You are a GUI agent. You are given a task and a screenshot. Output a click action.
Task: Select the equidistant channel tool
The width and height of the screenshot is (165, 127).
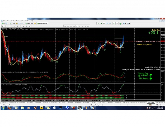click(x=18, y=26)
